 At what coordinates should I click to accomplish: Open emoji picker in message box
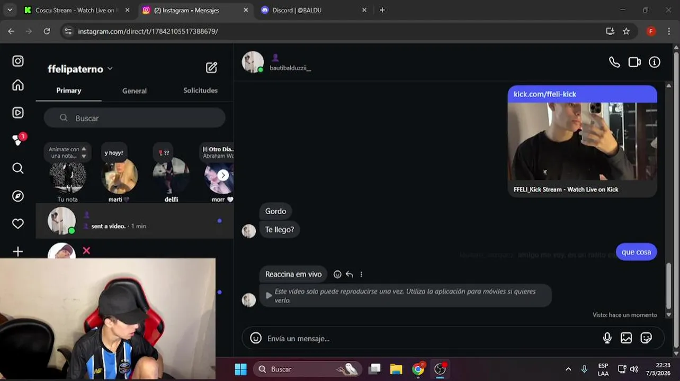pyautogui.click(x=256, y=338)
